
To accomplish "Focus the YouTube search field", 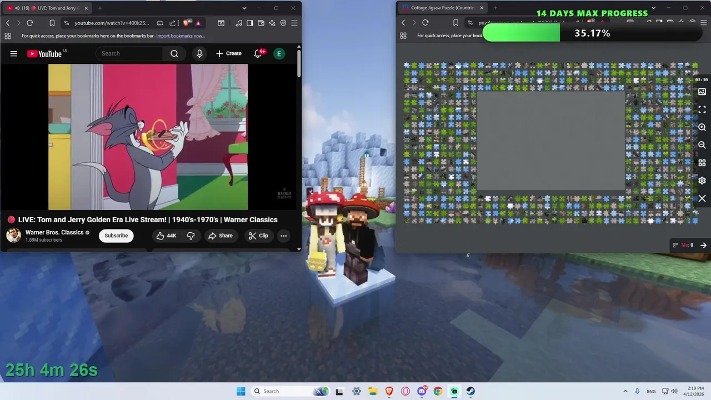I will click(x=129, y=54).
